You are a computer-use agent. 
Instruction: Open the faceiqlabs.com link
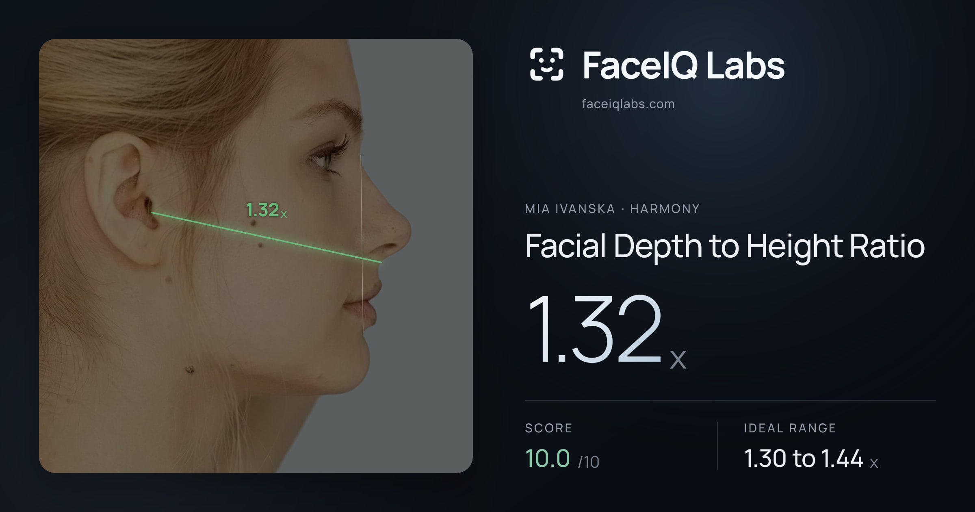[x=628, y=104]
